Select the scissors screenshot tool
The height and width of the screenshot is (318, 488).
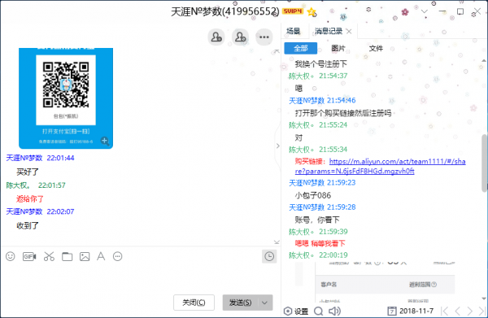49,256
